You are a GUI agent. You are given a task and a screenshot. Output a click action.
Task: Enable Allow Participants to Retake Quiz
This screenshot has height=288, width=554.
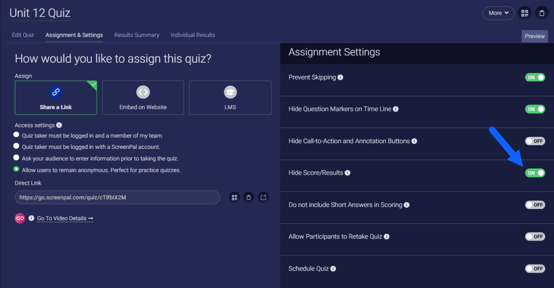(x=535, y=237)
